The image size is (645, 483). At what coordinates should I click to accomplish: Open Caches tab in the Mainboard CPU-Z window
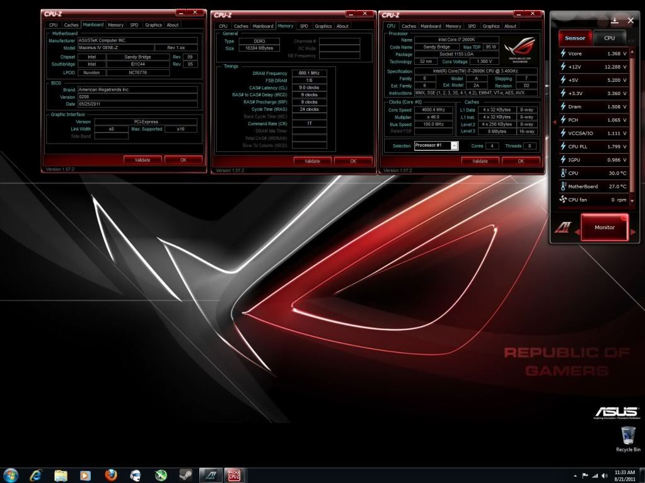point(71,25)
